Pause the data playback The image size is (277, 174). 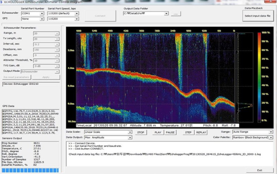(x=170, y=132)
